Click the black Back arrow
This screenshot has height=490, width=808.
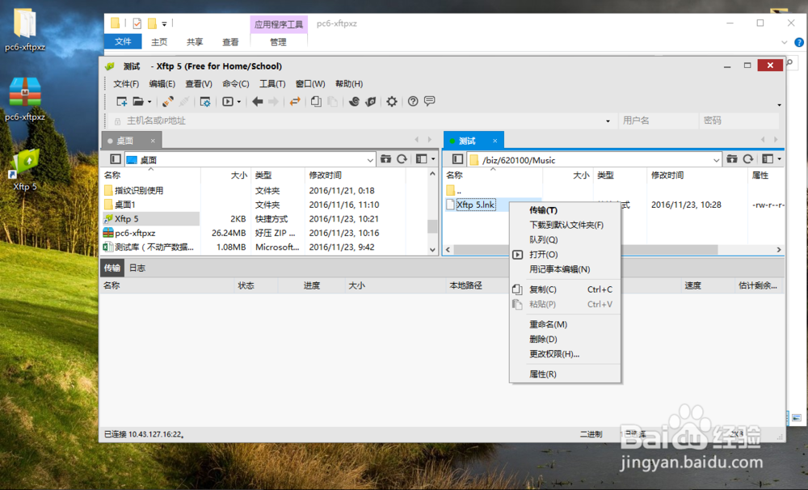pyautogui.click(x=258, y=102)
